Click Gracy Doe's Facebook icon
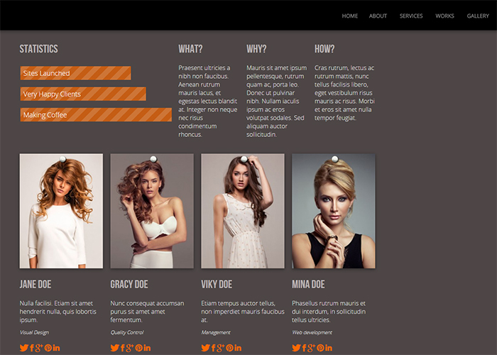Viewport: 497px width, 355px height. 122,348
